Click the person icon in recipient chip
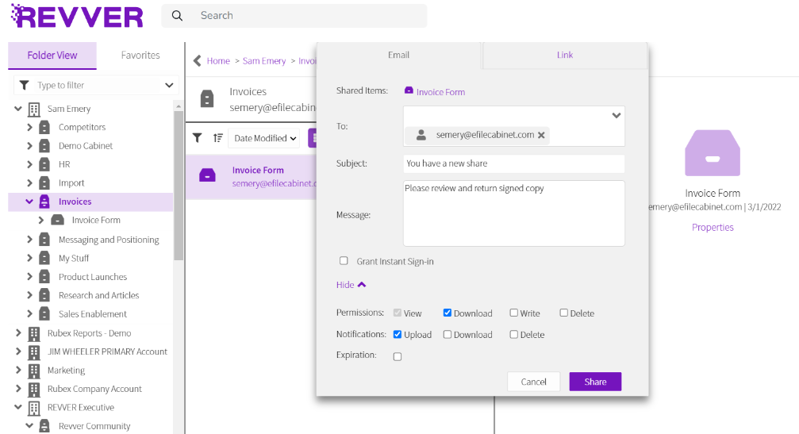This screenshot has width=799, height=434. (421, 135)
